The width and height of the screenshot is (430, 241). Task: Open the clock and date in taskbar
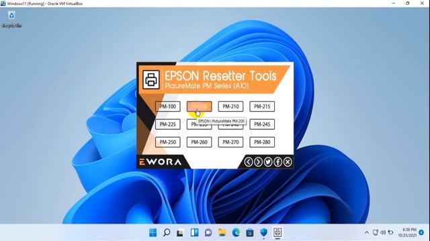click(407, 232)
